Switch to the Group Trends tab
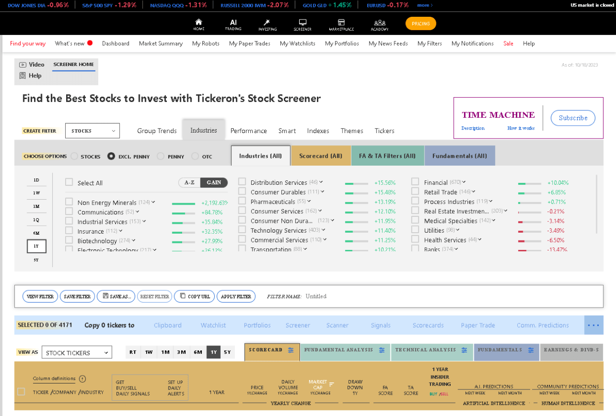Viewport: 616px width, 416px height. point(157,131)
